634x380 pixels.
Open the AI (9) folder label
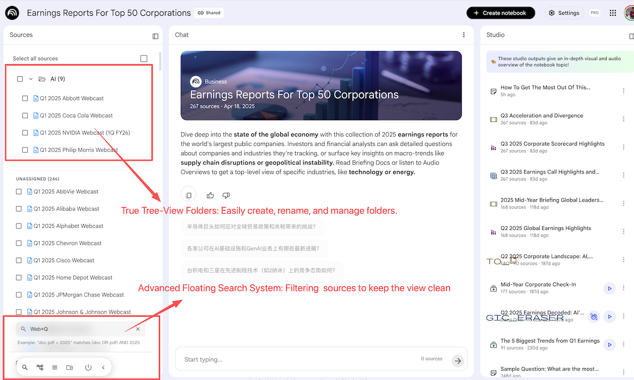[x=57, y=79]
